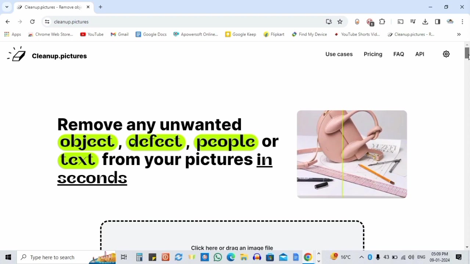470x264 pixels.
Task: Open the Google Keep bookmark
Action: tap(241, 34)
